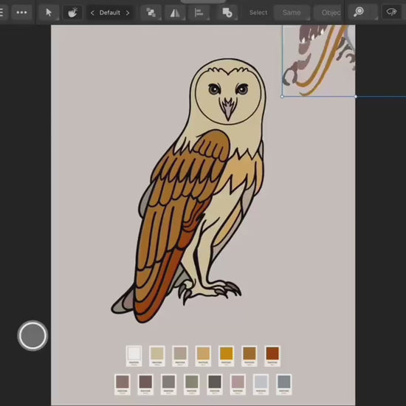Open the Default preset selector

[x=110, y=13]
